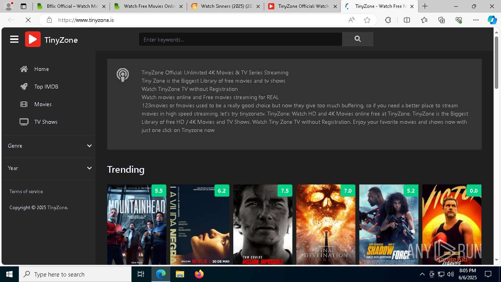The width and height of the screenshot is (501, 282).
Task: Open Mission: Impossible movie poster
Action: click(x=263, y=225)
